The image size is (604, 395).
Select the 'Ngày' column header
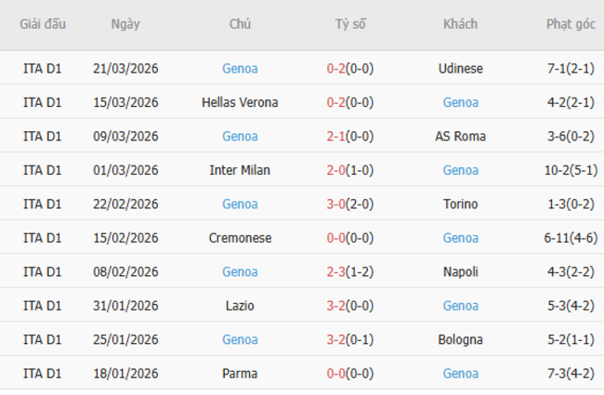pos(125,24)
